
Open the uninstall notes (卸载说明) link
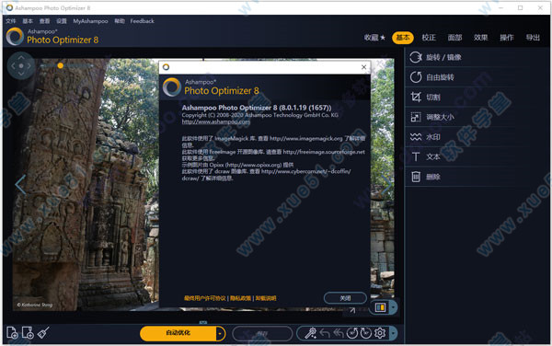point(266,298)
